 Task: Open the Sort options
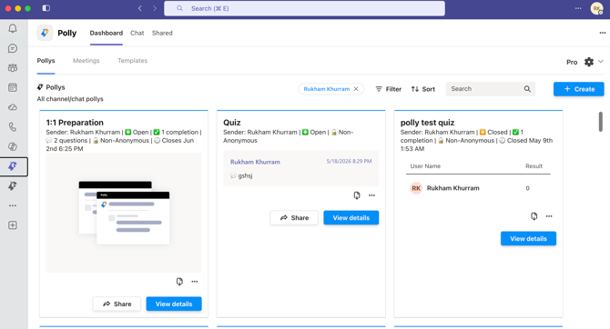click(x=423, y=89)
